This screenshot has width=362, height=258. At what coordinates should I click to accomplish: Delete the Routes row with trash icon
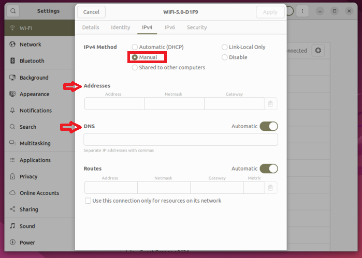270,188
